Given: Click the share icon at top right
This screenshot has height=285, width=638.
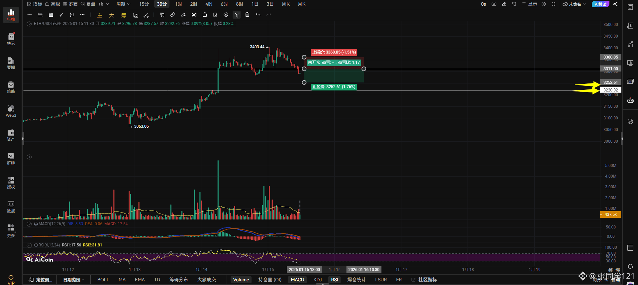Looking at the screenshot, I should 616,4.
